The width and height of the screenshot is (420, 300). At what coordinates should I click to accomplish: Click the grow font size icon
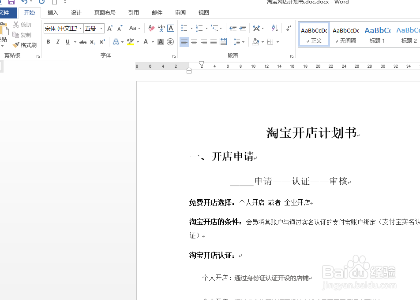click(x=110, y=28)
